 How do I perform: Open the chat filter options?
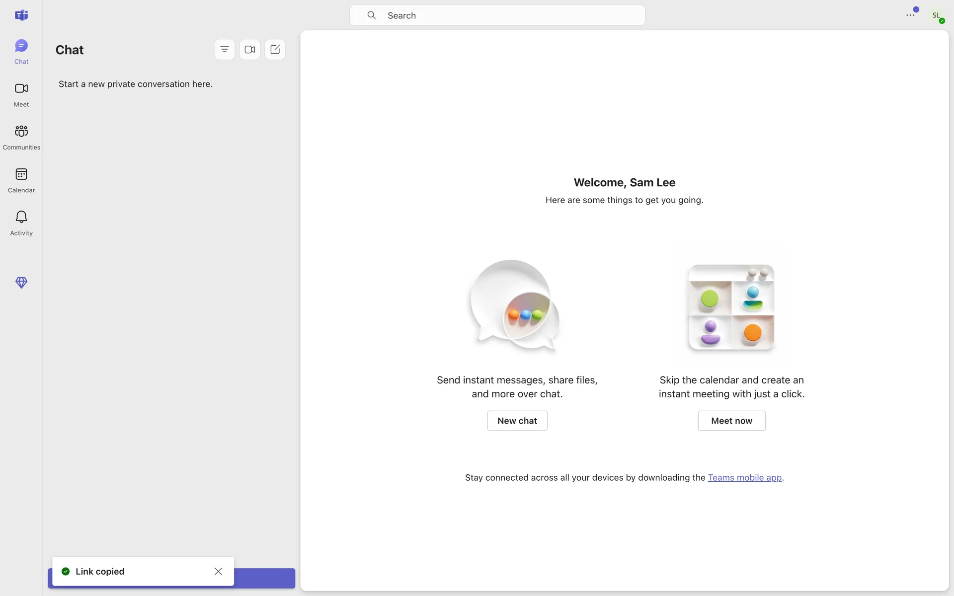pyautogui.click(x=225, y=50)
